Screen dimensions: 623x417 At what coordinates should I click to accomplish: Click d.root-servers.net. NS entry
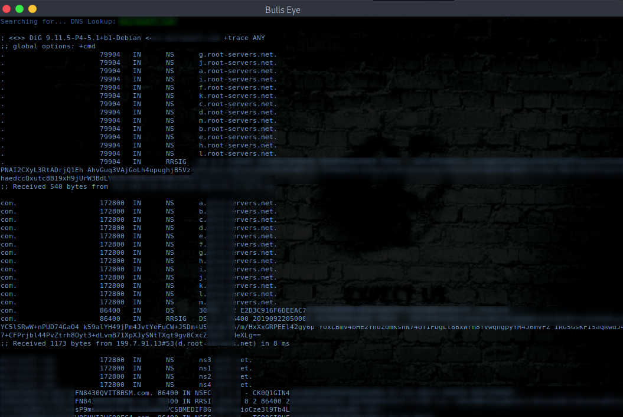pyautogui.click(x=238, y=112)
